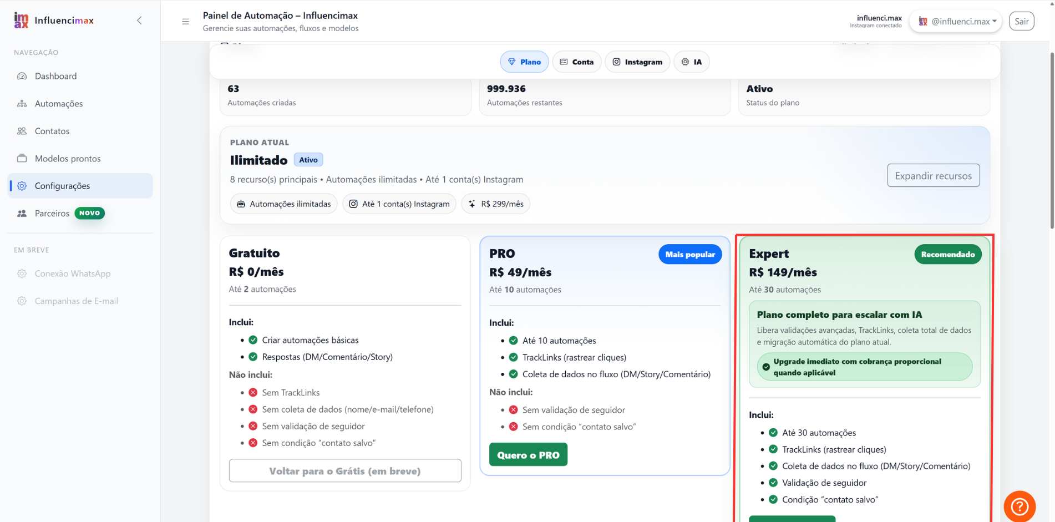Click the PRO plan title

point(502,254)
